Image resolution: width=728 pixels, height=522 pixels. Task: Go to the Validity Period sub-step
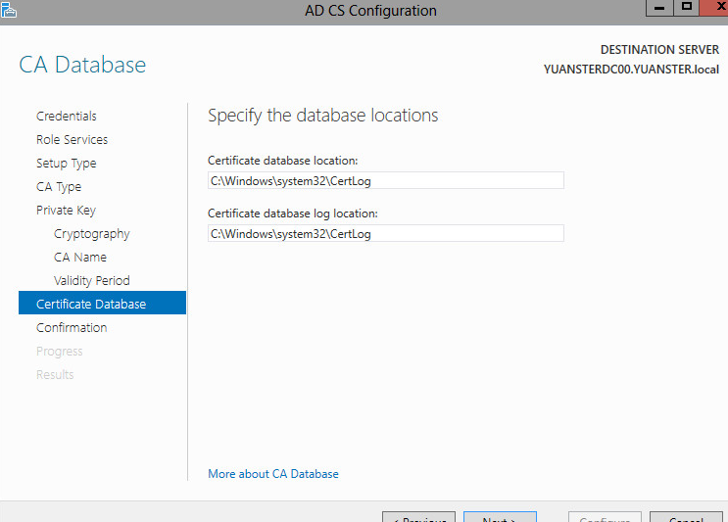[92, 281]
